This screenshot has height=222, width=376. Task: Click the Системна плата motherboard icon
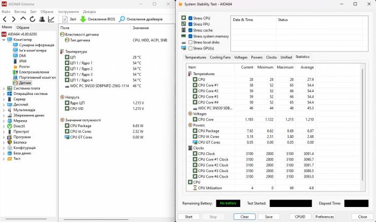coord(10,88)
